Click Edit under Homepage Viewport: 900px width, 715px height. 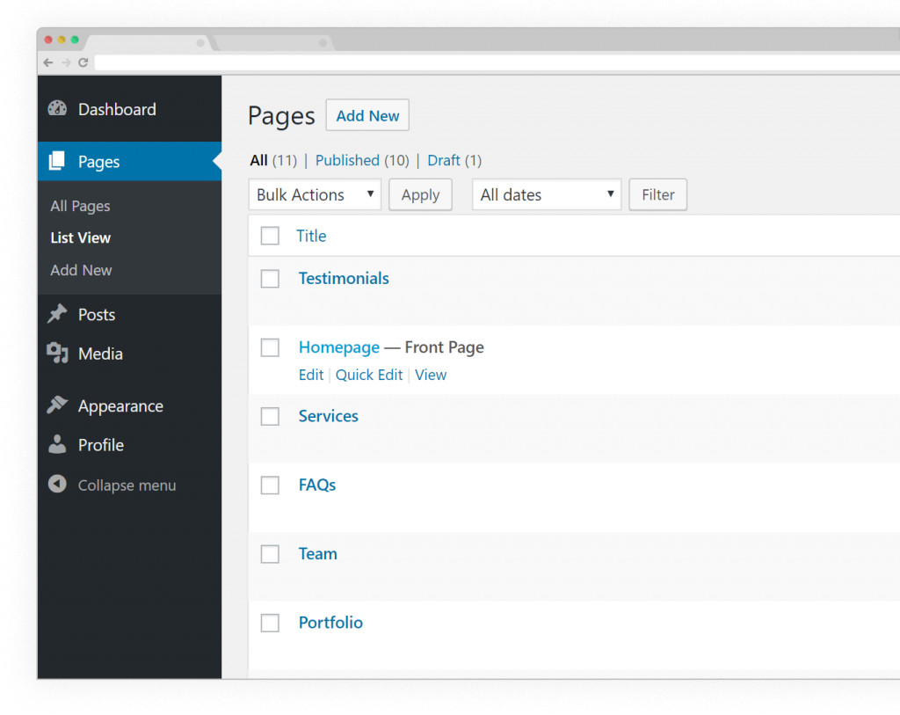click(x=311, y=375)
